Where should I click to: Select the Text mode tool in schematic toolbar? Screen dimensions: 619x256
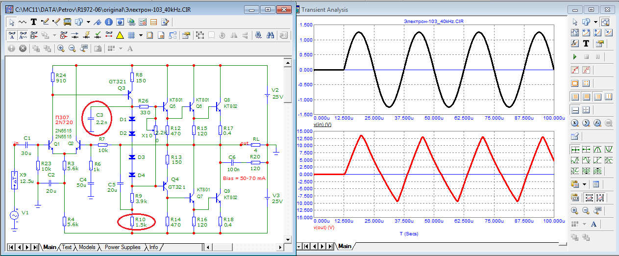pos(34,22)
